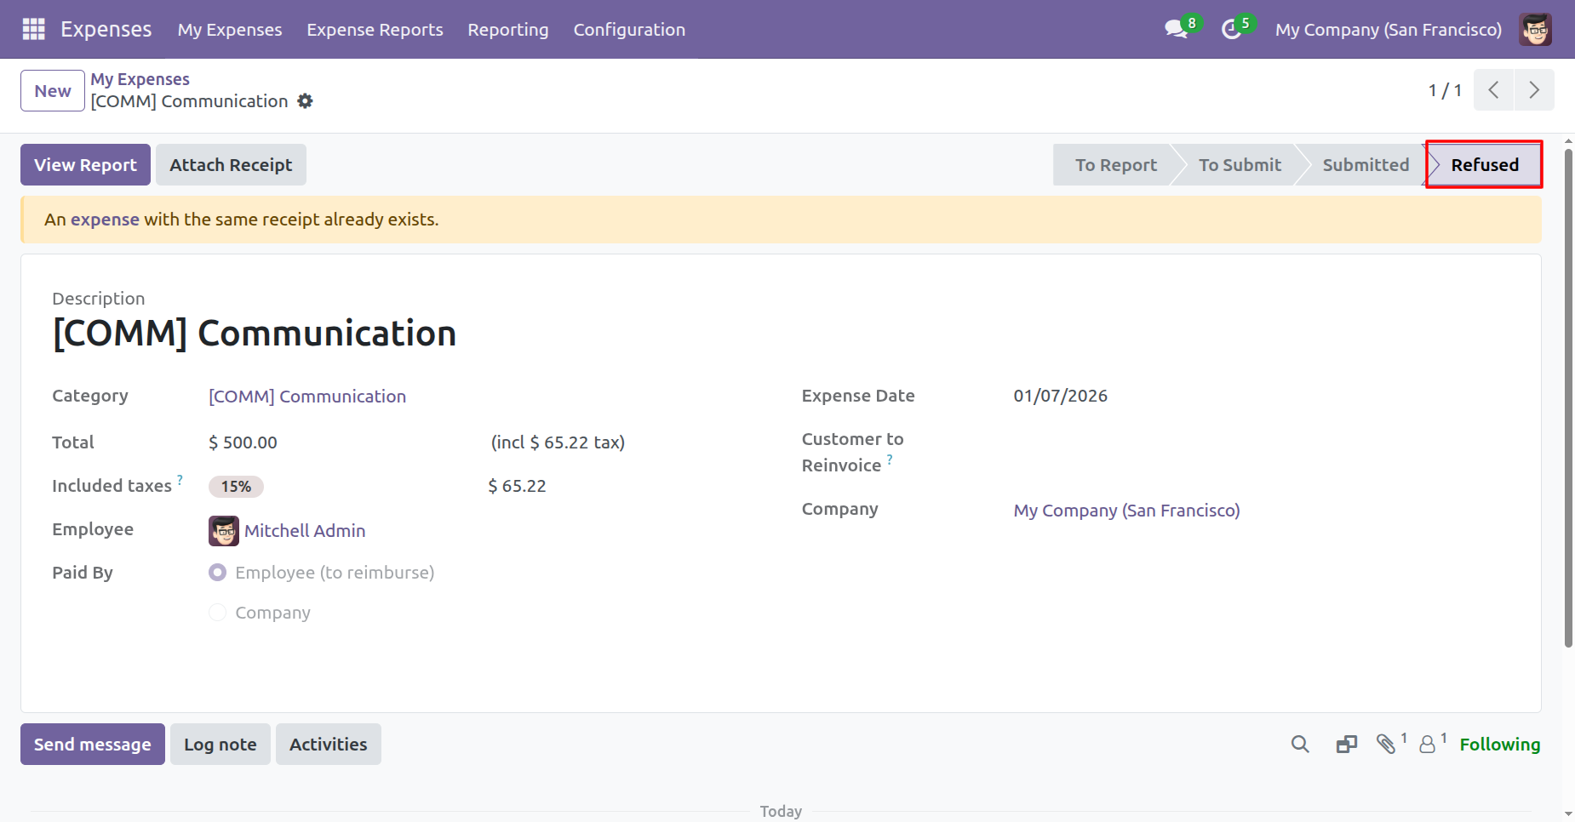Click the 15% included tax tag
The width and height of the screenshot is (1575, 822).
coord(236,487)
